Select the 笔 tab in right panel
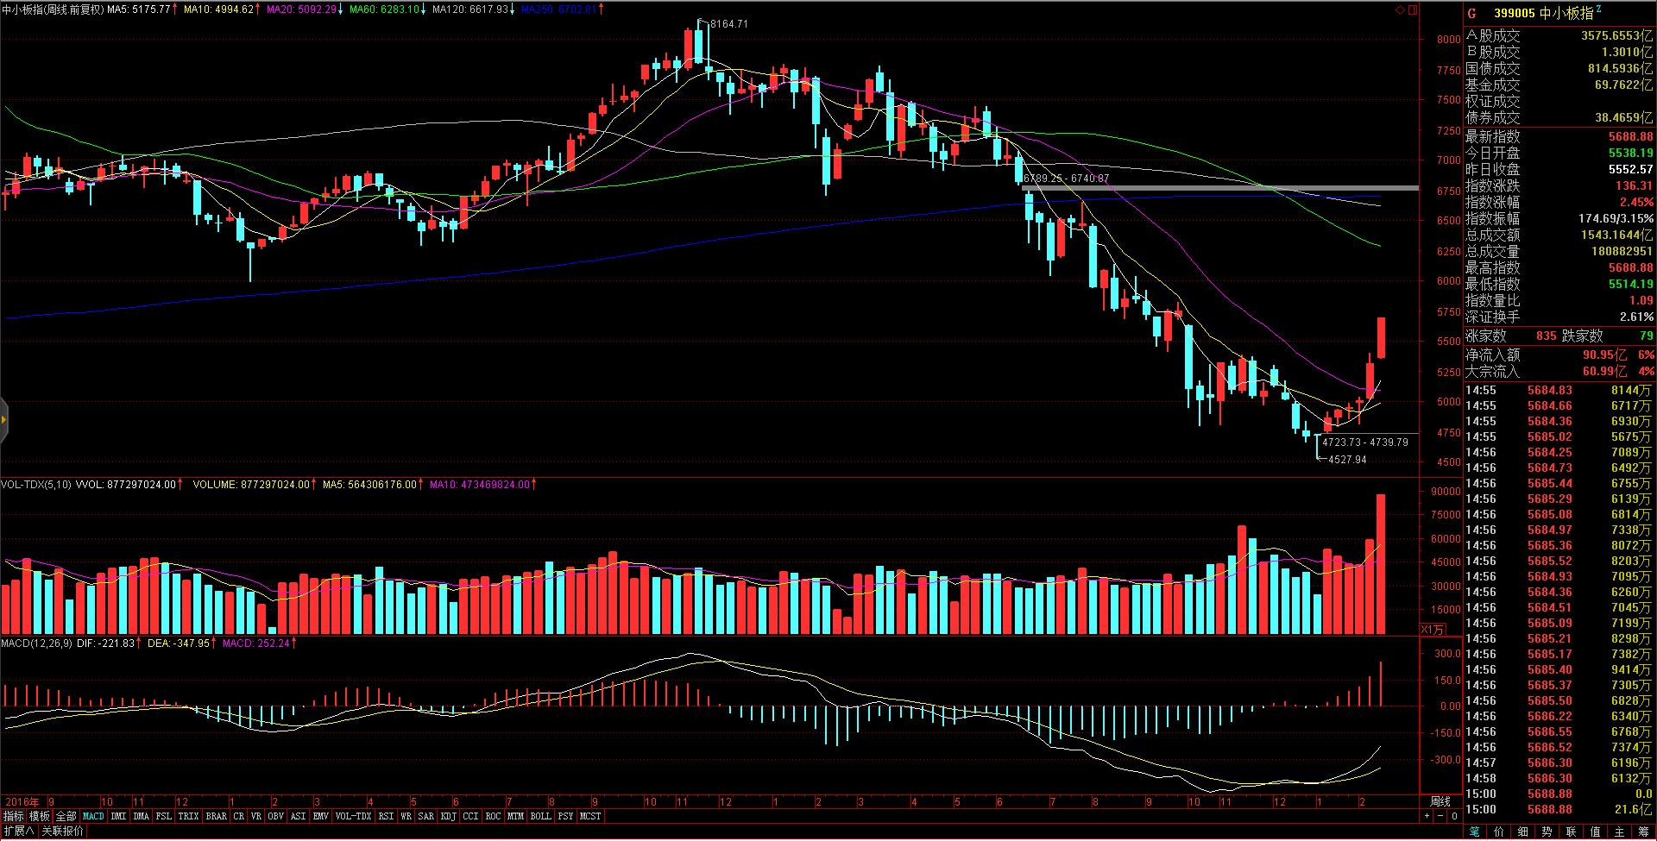The image size is (1657, 841). point(1474,832)
